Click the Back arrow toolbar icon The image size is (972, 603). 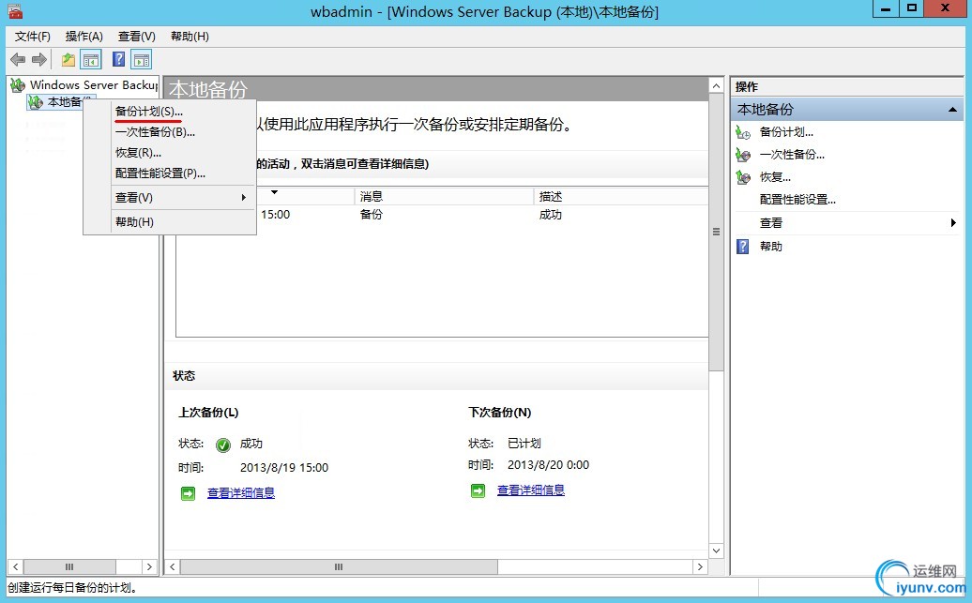[18, 59]
